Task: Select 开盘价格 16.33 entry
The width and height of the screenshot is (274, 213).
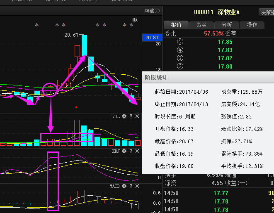Action: (x=174, y=129)
